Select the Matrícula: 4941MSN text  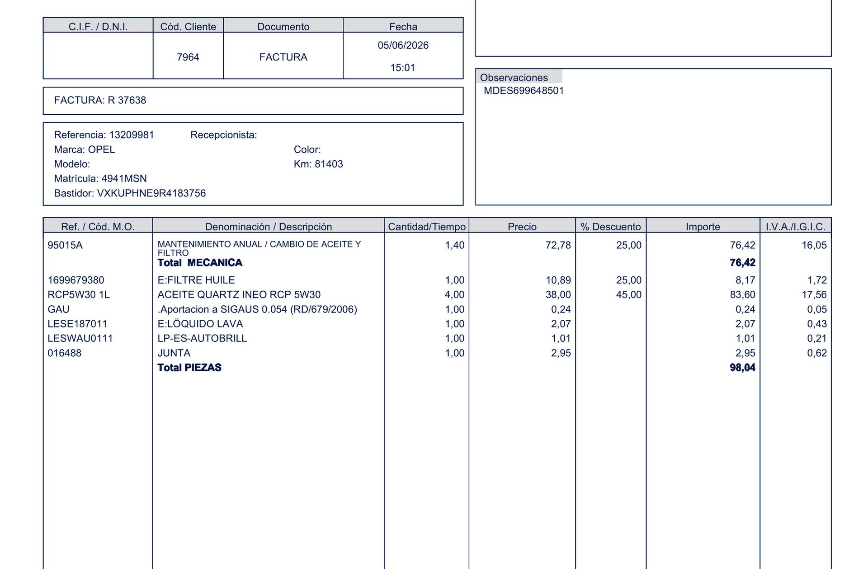(100, 178)
